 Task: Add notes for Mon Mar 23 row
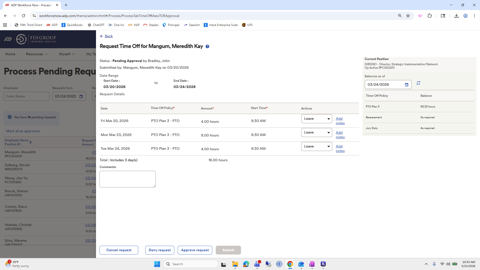click(x=340, y=135)
